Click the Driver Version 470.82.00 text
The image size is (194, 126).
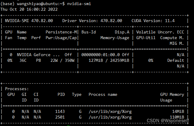[x=92, y=21]
